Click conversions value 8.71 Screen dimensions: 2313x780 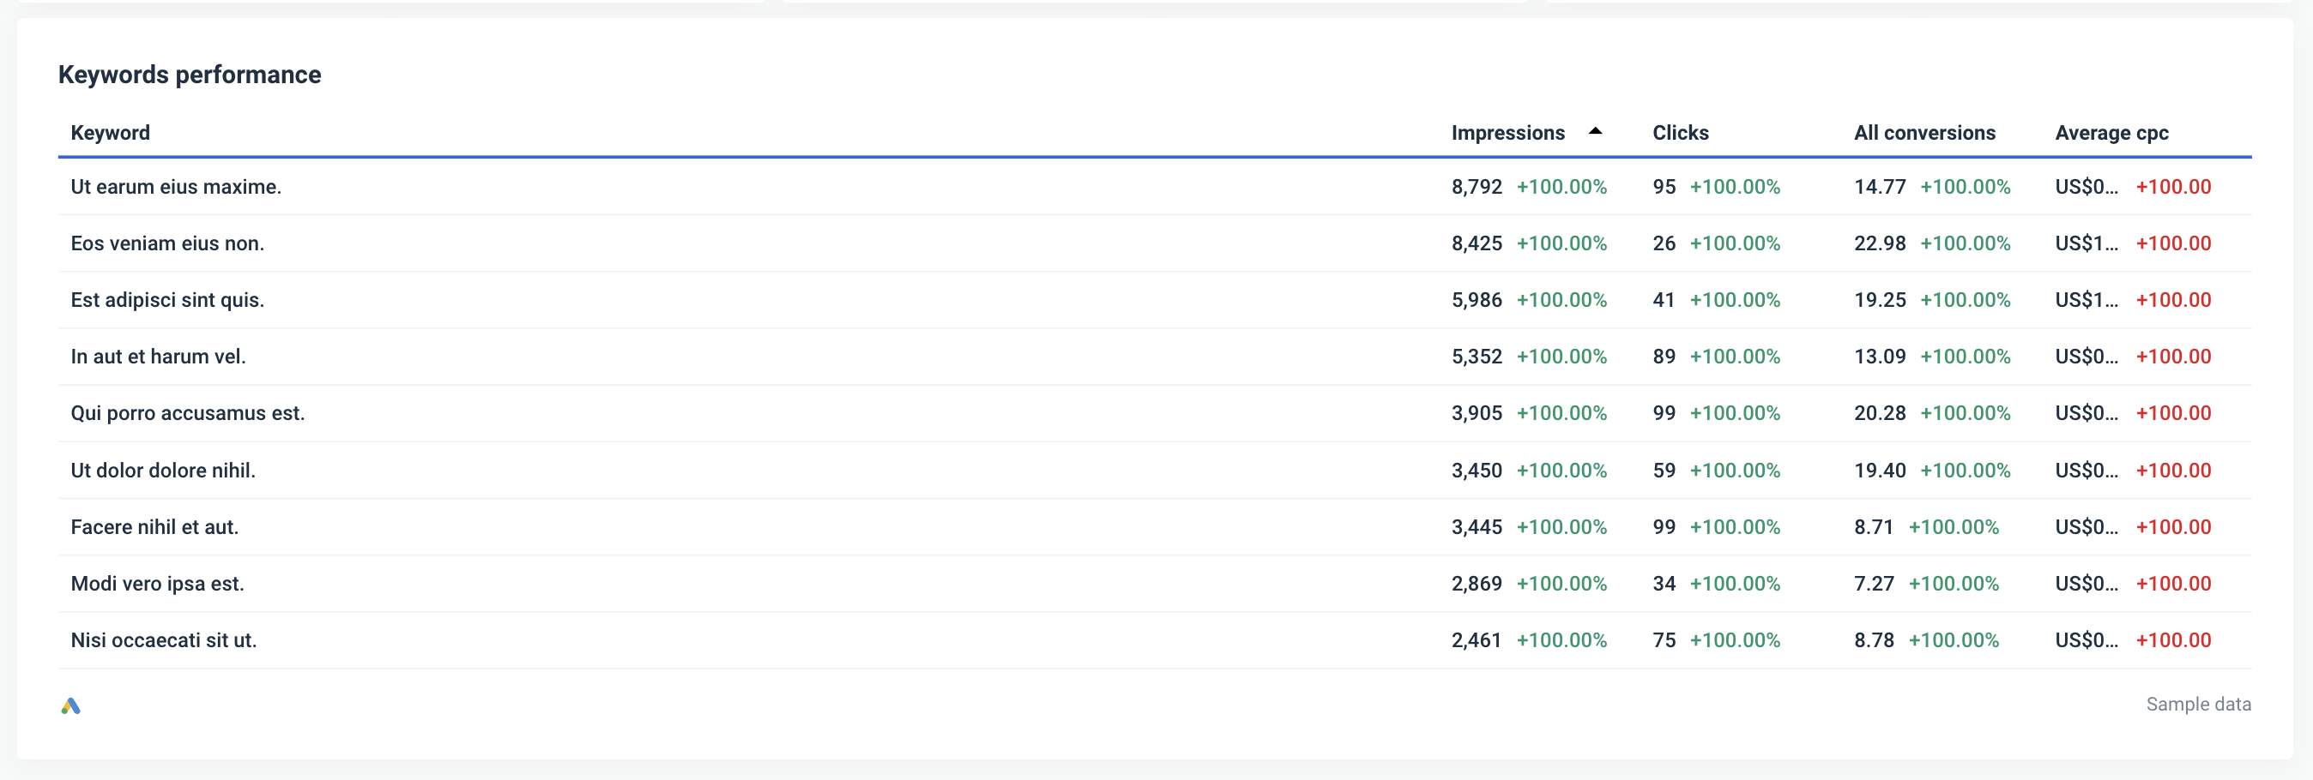click(x=1874, y=527)
